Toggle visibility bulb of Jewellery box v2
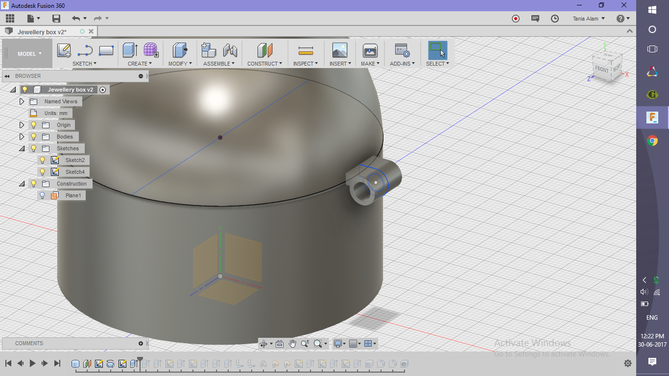This screenshot has width=669, height=376. point(25,90)
